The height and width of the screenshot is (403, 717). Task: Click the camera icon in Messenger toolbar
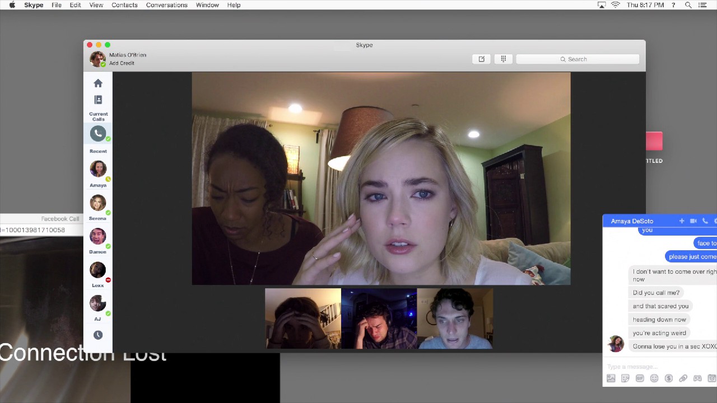(x=712, y=378)
